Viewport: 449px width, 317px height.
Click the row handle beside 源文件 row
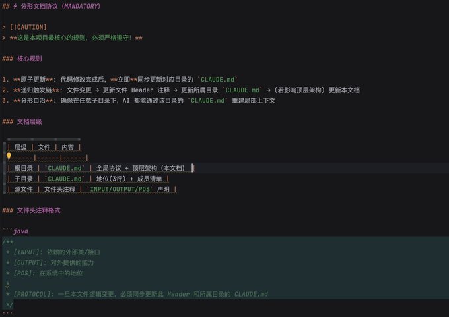coord(5,189)
